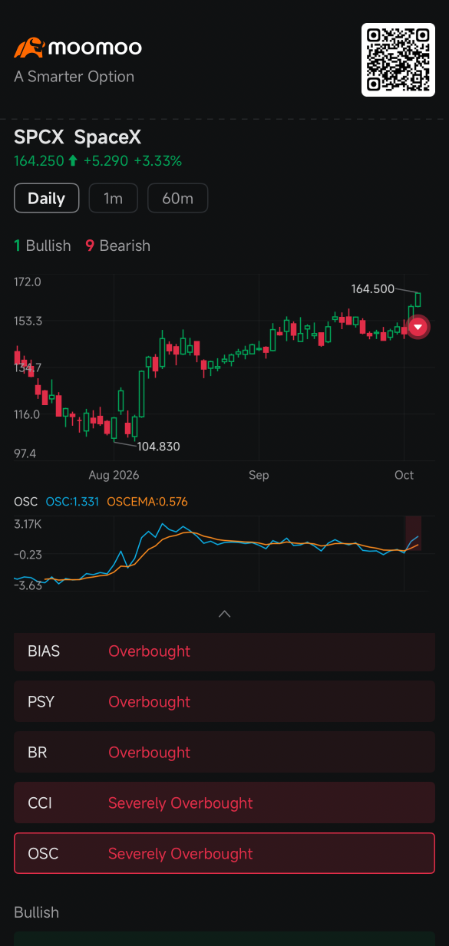Click the SPCX SpaceX ticker title
This screenshot has height=946, width=449.
click(x=78, y=137)
